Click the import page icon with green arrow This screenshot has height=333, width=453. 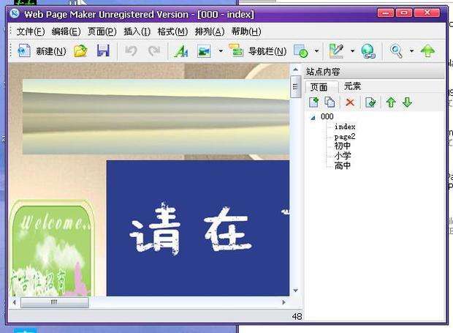point(370,102)
